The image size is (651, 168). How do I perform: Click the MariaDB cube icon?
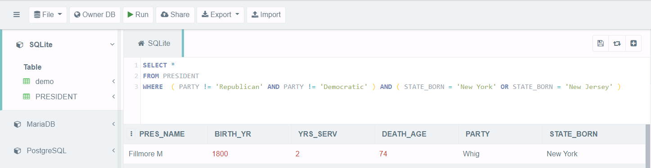[17, 124]
